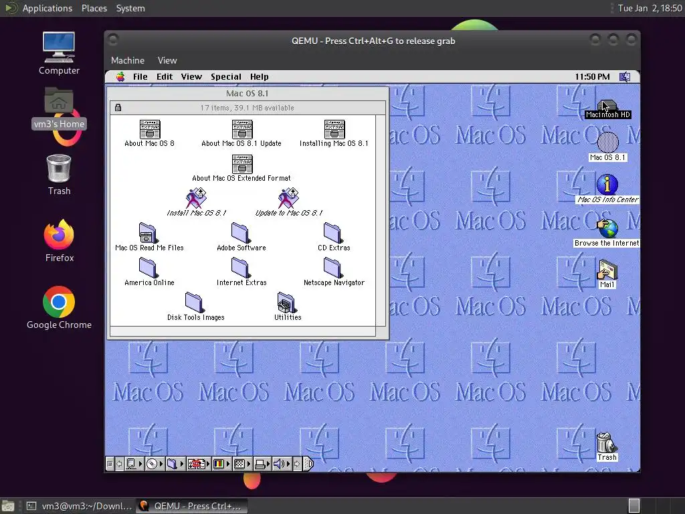
Task: Open the Special menu
Action: (226, 77)
